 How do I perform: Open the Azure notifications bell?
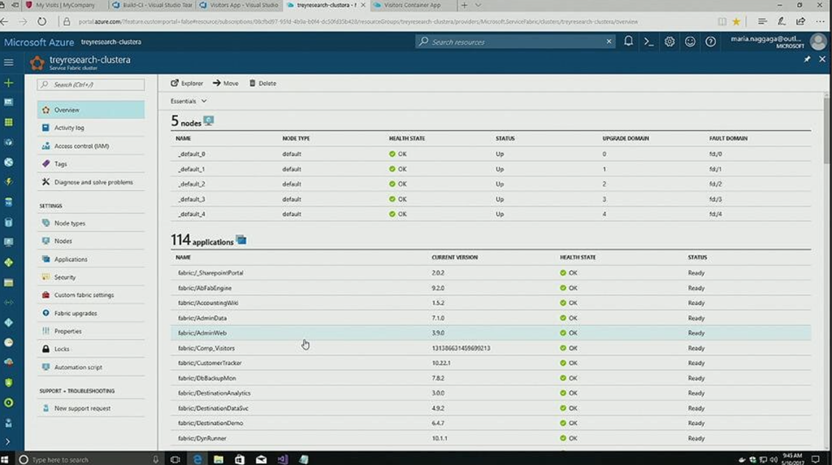click(x=628, y=41)
